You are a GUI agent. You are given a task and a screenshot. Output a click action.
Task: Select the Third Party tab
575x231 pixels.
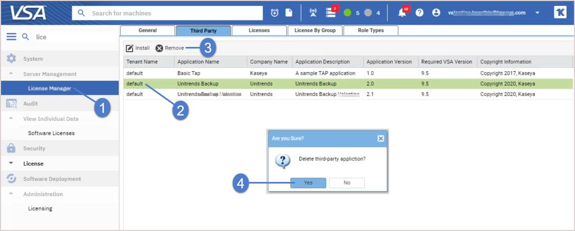[x=203, y=31]
